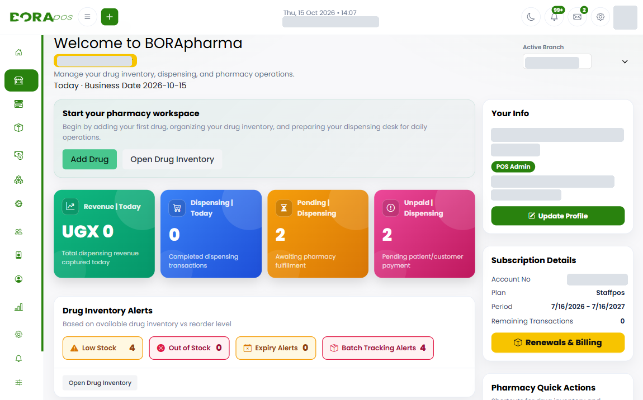This screenshot has height=400, width=643.
Task: Click the Expiry Alerts calendar icon
Action: (247, 348)
